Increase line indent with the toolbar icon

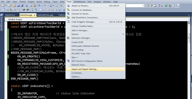point(27,10)
